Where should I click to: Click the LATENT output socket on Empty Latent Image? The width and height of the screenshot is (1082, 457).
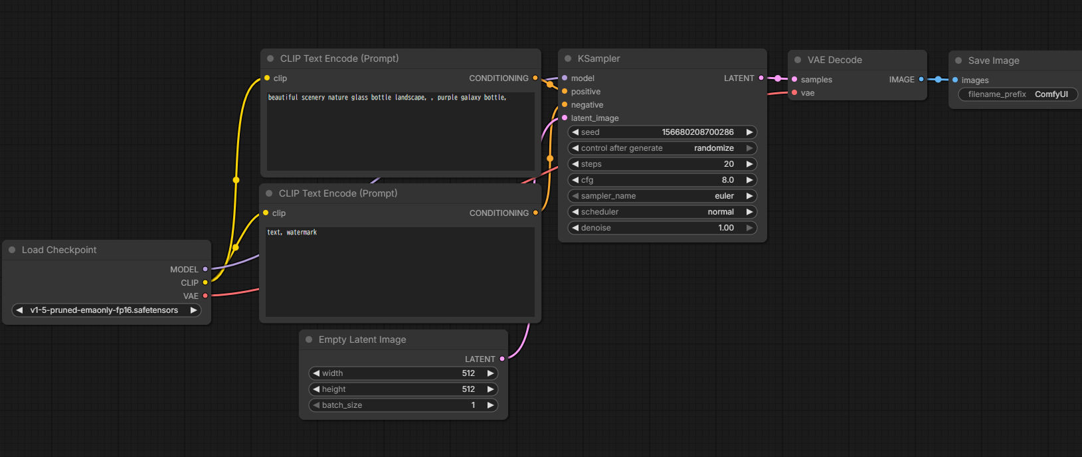click(x=502, y=359)
